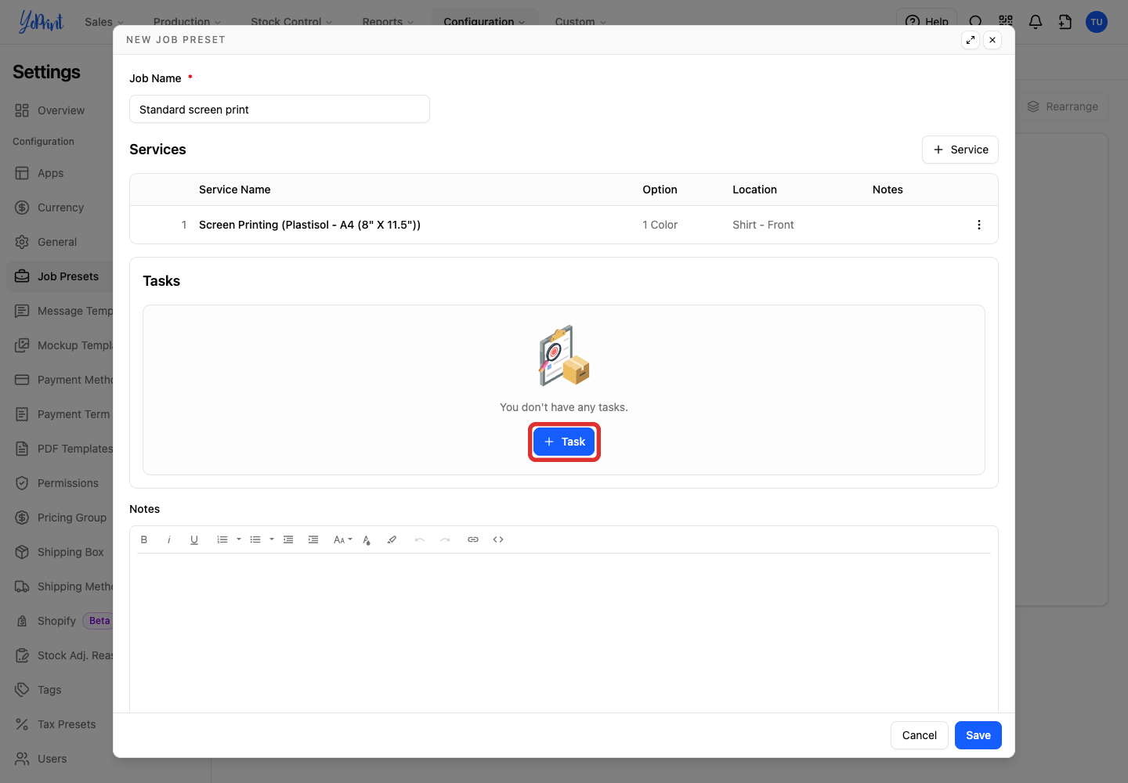Click the Rearrange button behind dialog
Image resolution: width=1128 pixels, height=783 pixels.
point(1063,106)
